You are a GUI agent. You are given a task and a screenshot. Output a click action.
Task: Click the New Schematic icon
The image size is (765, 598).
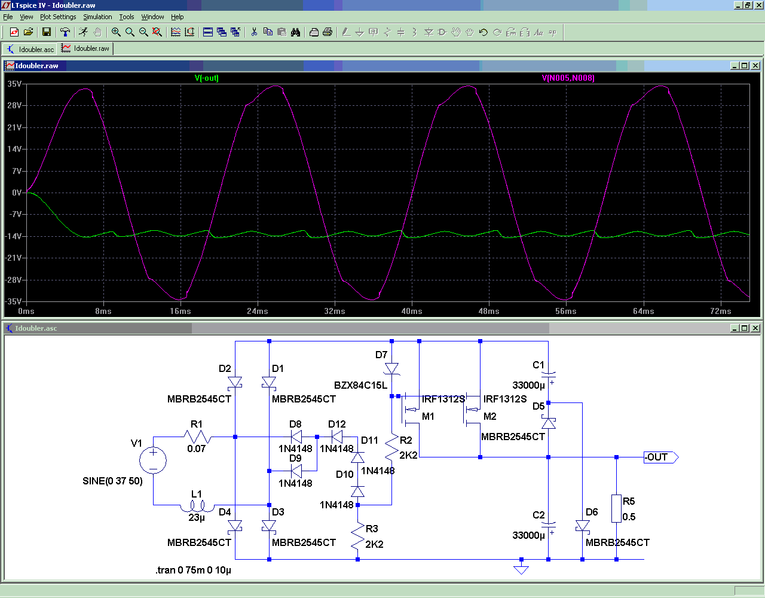(14, 32)
